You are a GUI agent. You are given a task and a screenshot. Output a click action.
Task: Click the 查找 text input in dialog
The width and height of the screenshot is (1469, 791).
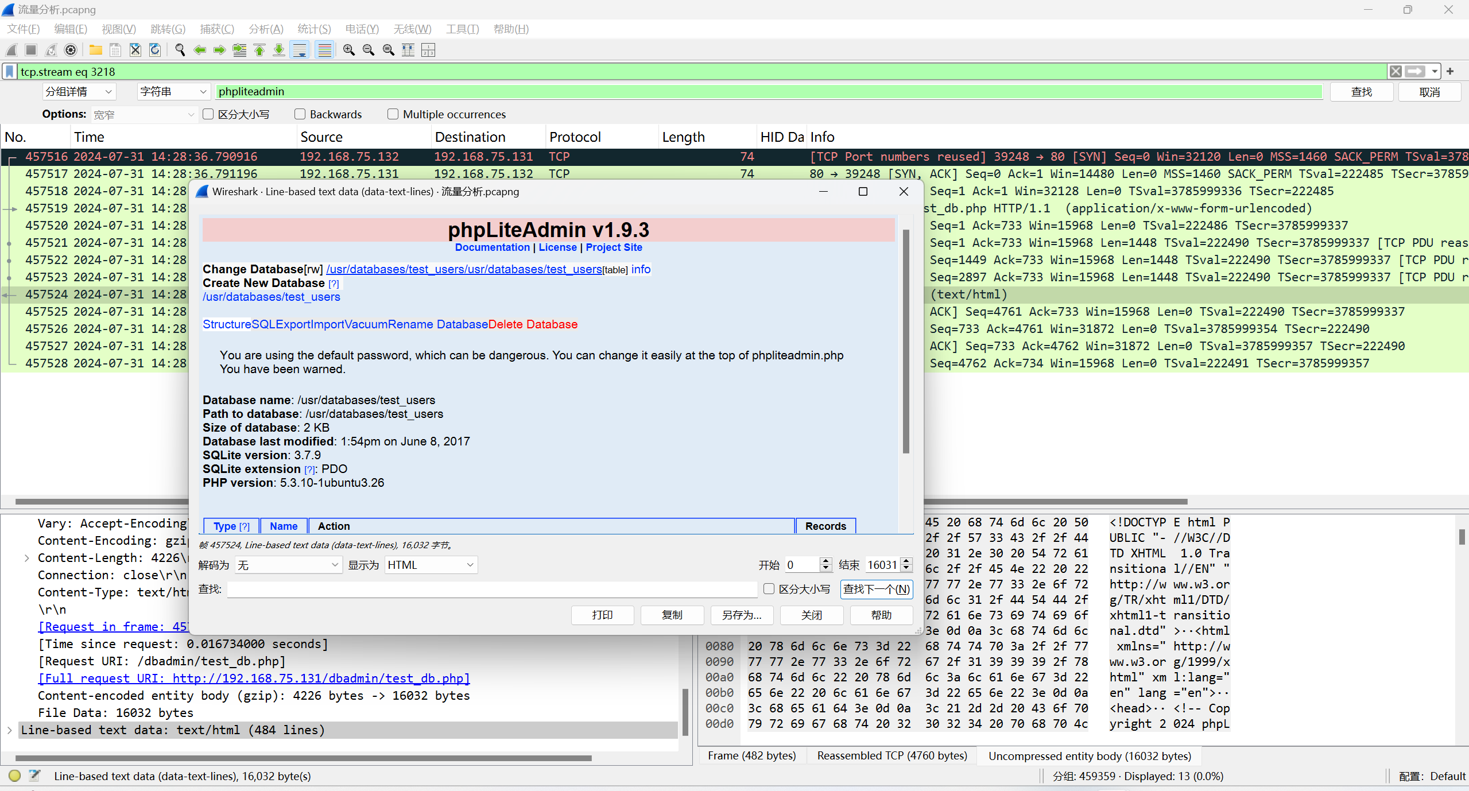(492, 590)
